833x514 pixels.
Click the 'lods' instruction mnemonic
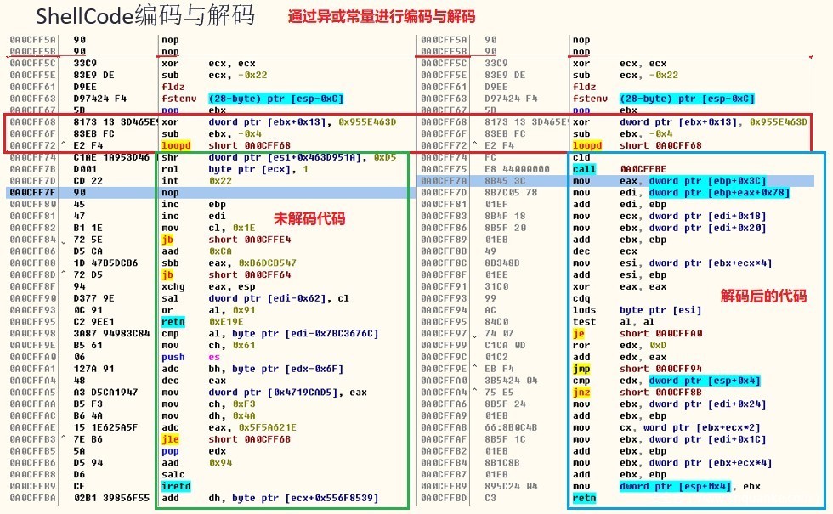coord(585,309)
